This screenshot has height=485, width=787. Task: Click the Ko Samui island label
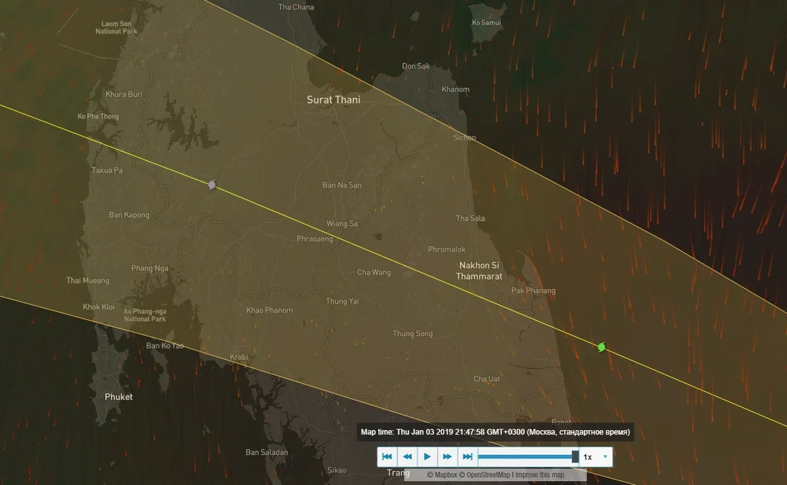pyautogui.click(x=486, y=23)
